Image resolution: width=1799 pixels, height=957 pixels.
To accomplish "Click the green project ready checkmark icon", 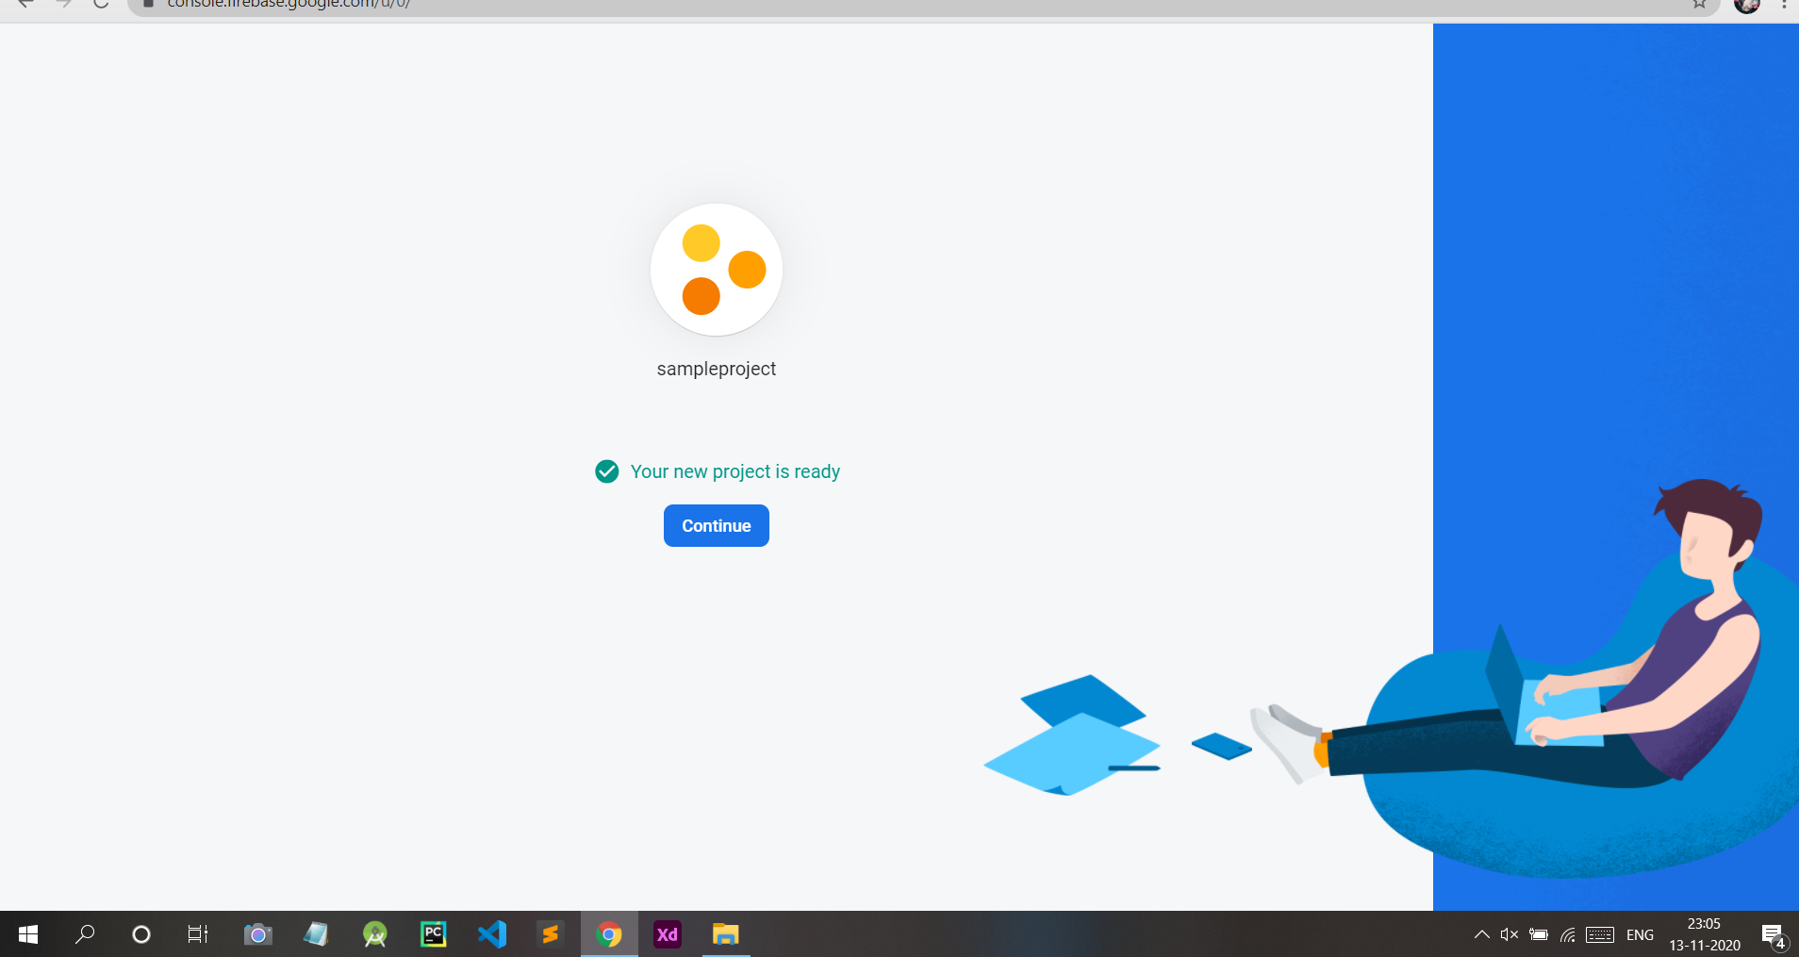I will (607, 471).
